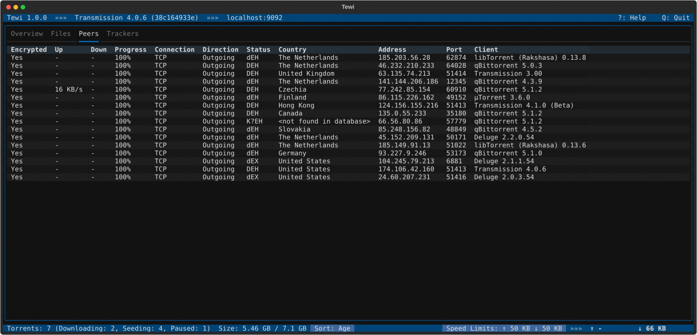Click the 'Sort: Age' status indicator
Screen dimensions: 697x335
pos(332,328)
